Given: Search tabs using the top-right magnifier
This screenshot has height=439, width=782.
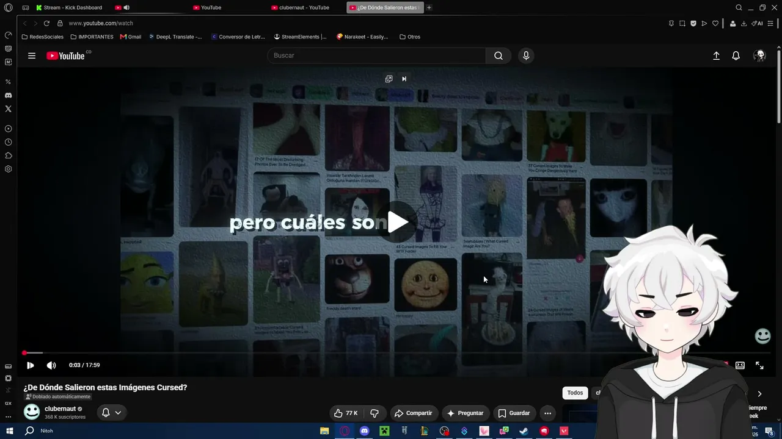Looking at the screenshot, I should 739,7.
